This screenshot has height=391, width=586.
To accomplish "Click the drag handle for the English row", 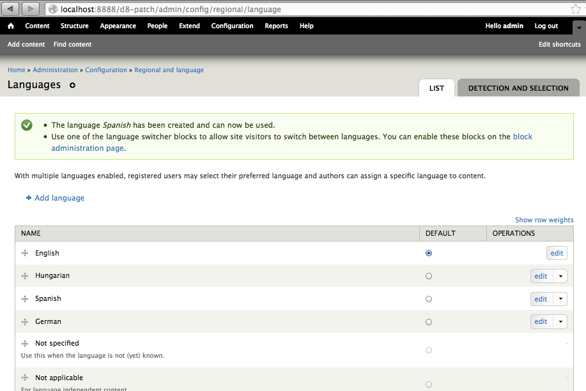I will click(x=25, y=253).
